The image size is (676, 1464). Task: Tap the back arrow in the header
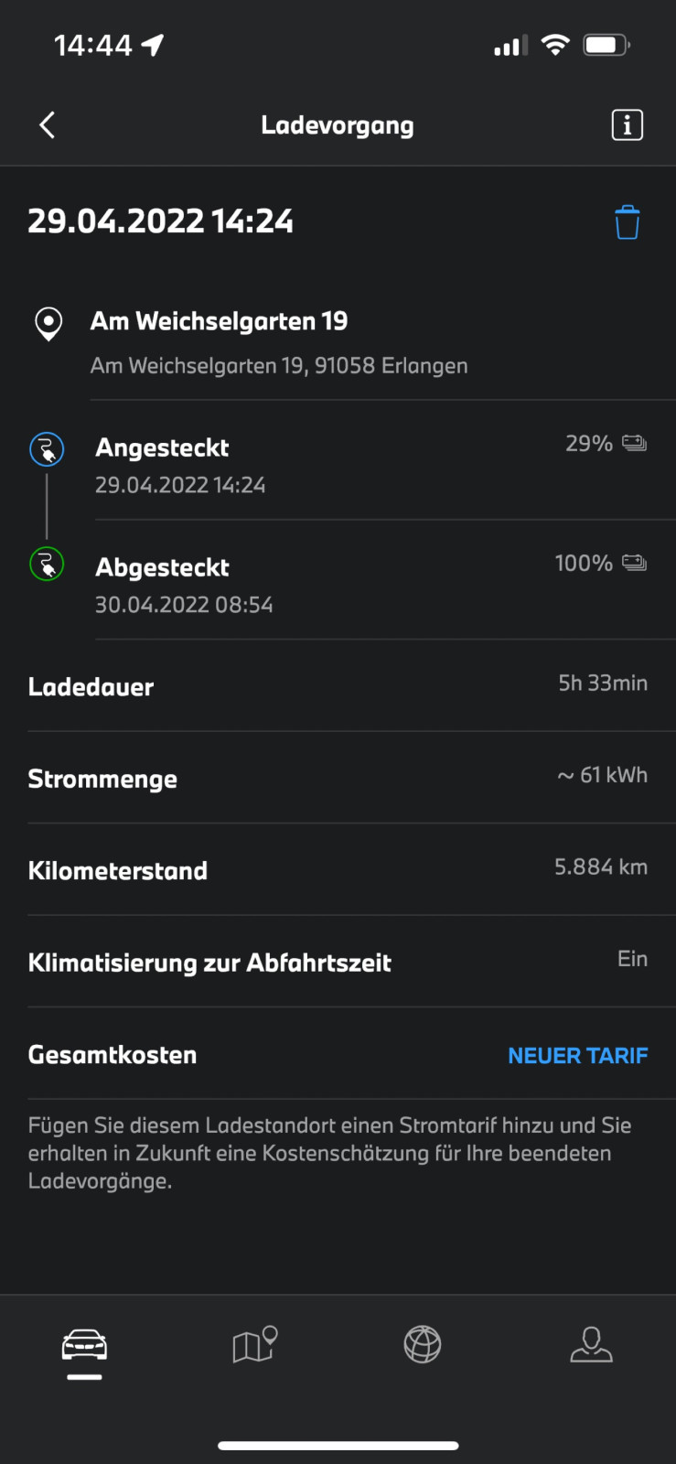click(48, 125)
